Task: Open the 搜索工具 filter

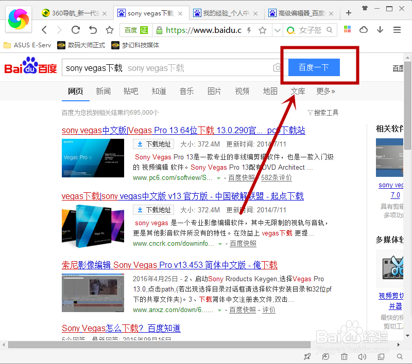Action: [x=323, y=113]
